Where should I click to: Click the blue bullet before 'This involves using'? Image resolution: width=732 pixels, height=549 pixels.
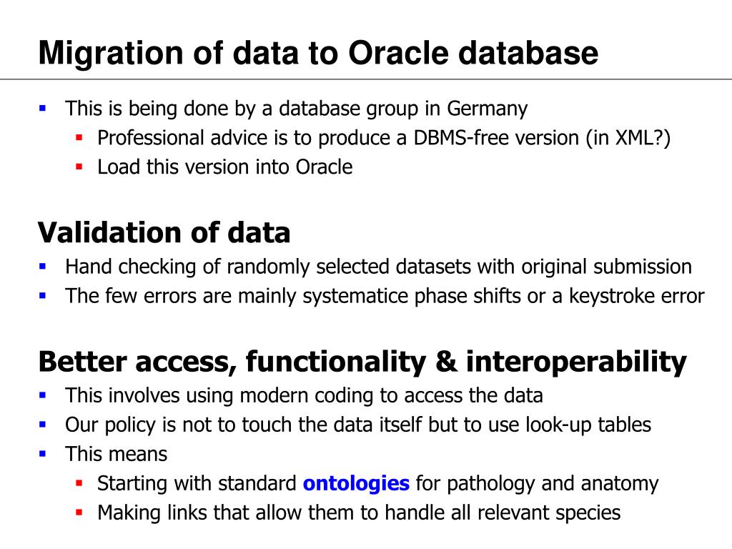click(43, 396)
